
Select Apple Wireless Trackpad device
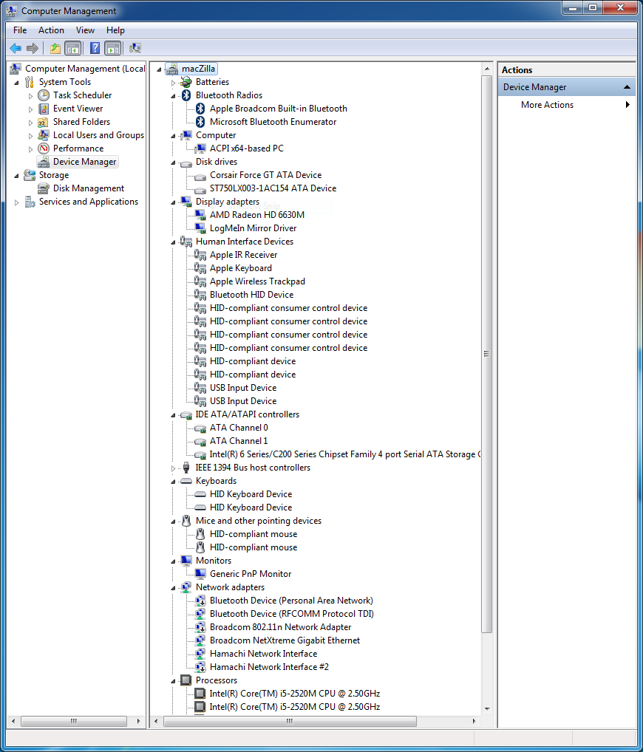click(257, 281)
